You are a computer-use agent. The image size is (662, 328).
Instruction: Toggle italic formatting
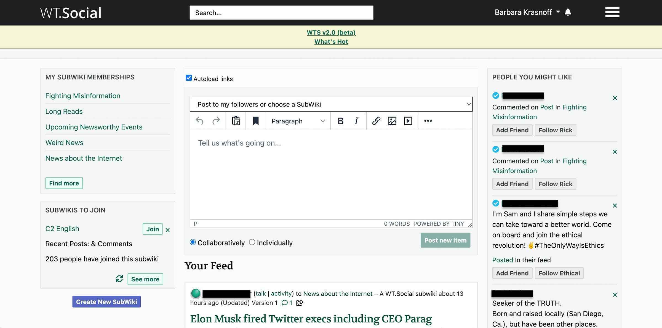356,121
